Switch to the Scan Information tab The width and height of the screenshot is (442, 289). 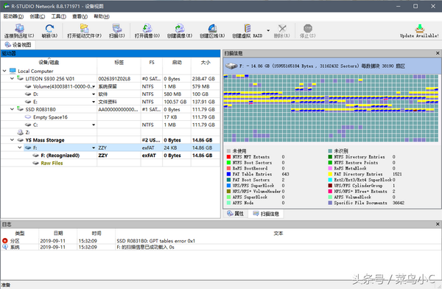[x=266, y=214]
